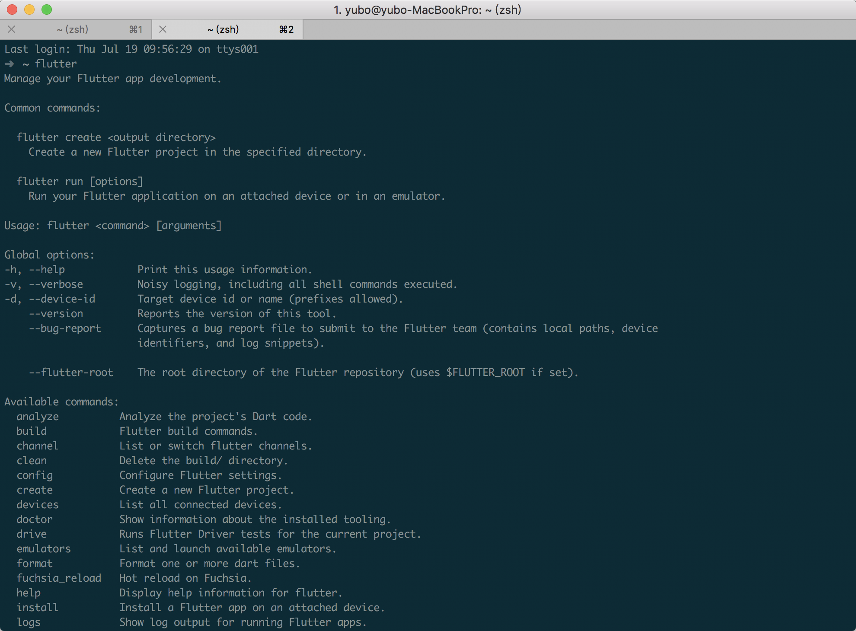Click the 'logs' command name
Screen dimensions: 856x631
29,622
